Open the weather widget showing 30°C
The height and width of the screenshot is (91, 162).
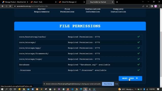[x=126, y=89]
